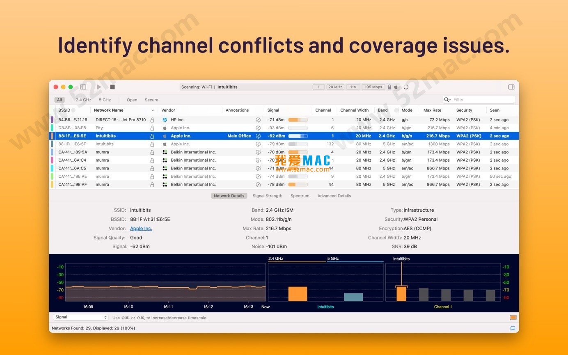The image size is (568, 355).
Task: Show only Secure networks
Action: coord(151,100)
